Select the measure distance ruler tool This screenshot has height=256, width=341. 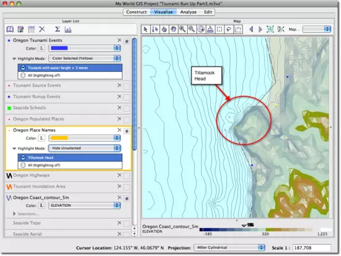point(210,29)
